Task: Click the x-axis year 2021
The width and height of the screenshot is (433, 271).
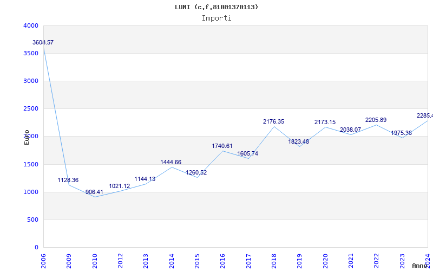Action: [x=351, y=261]
